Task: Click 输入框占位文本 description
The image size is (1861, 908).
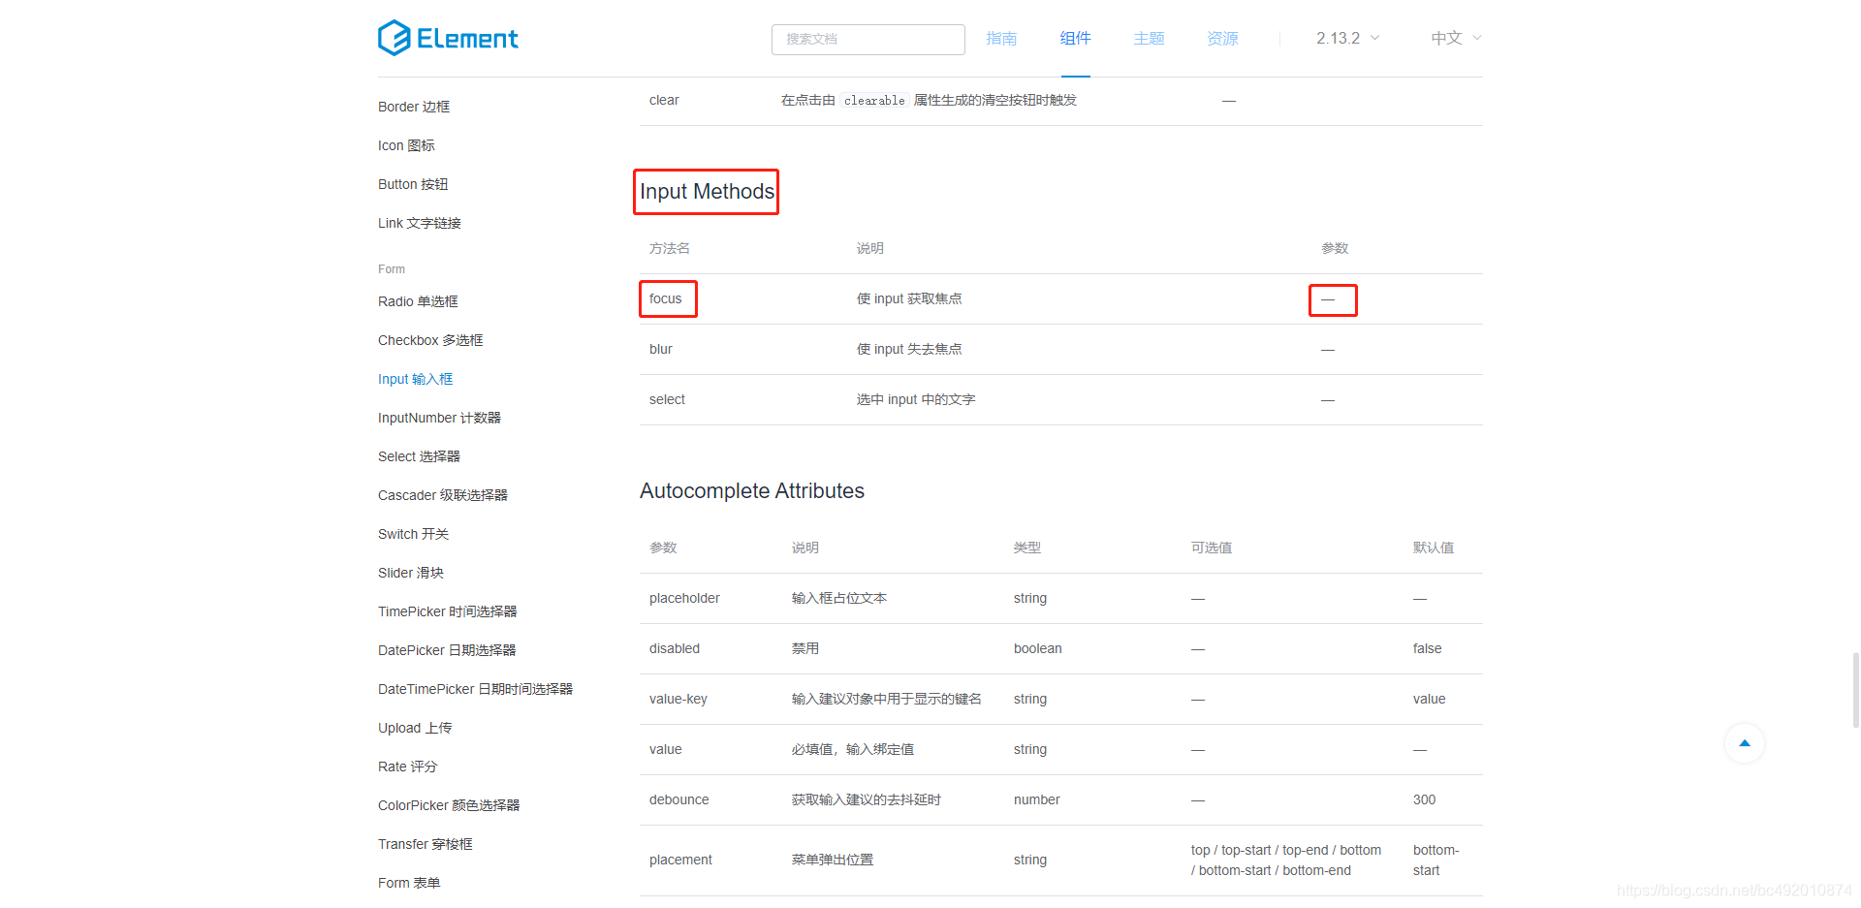Action: pos(839,598)
